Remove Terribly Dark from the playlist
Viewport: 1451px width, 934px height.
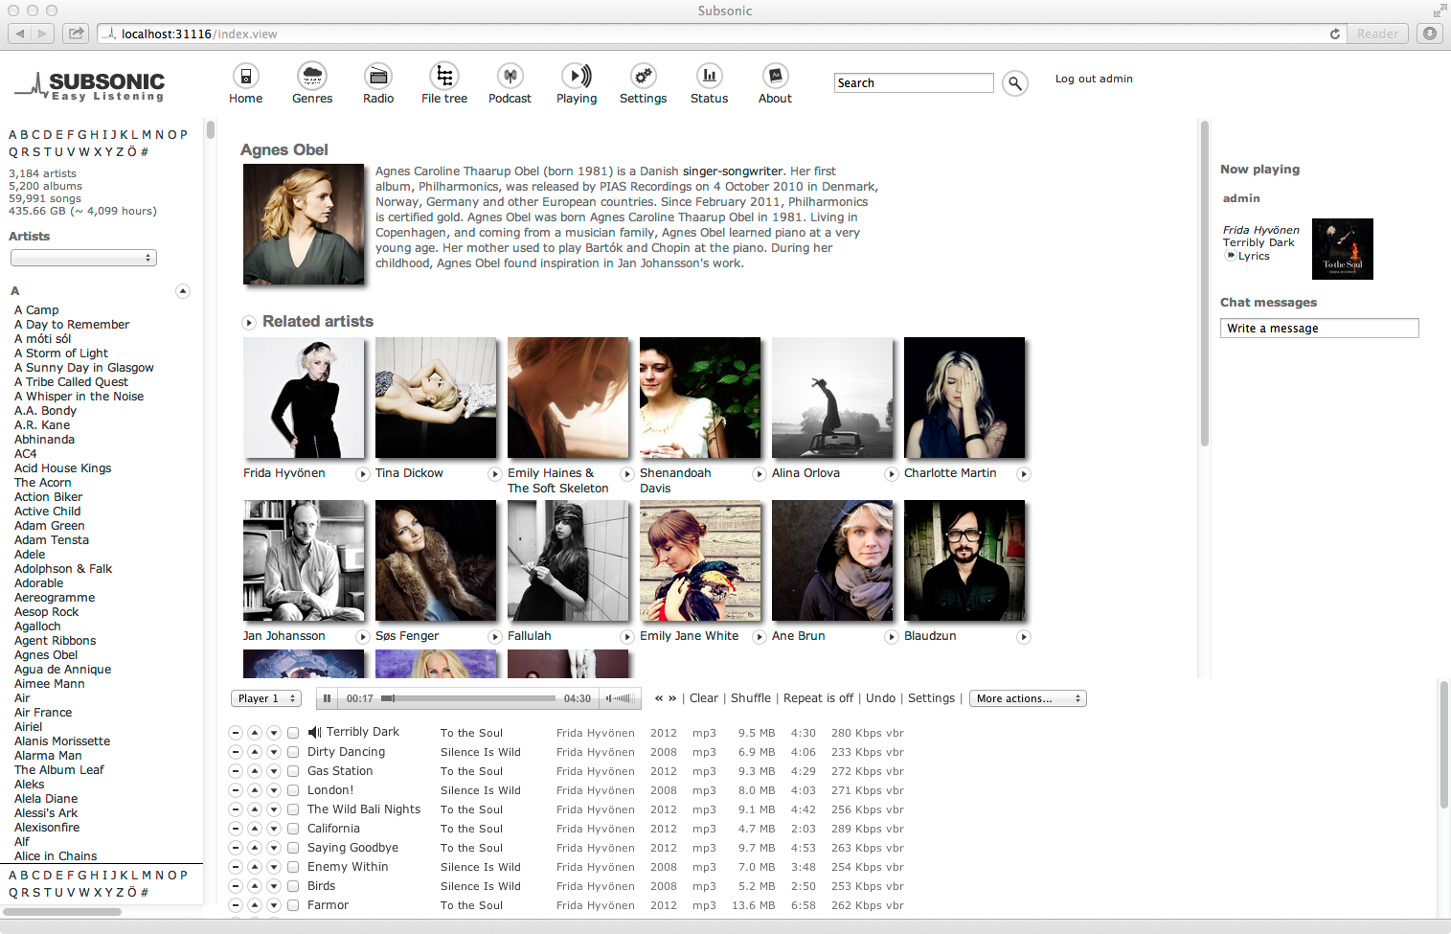point(236,733)
